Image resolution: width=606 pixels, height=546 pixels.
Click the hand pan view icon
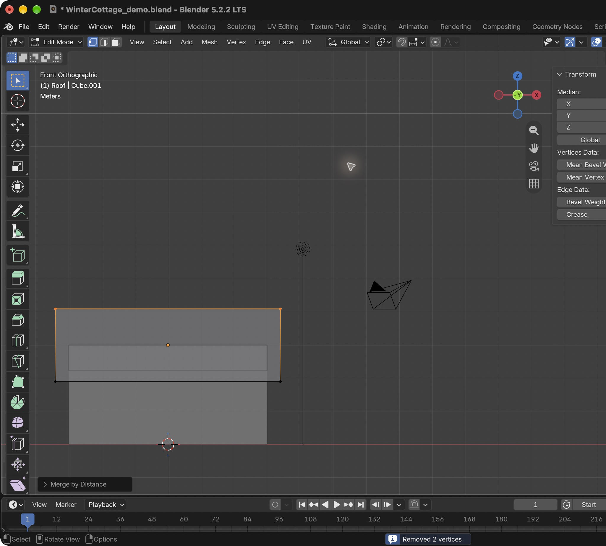(x=534, y=148)
